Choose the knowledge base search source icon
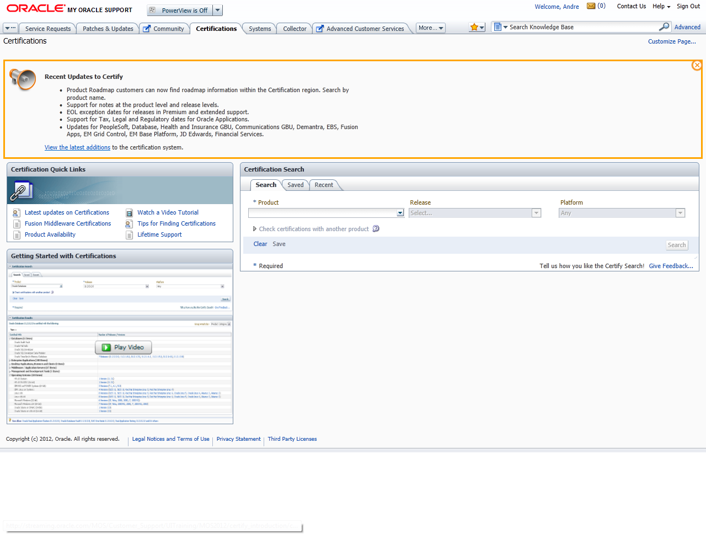 [x=500, y=27]
